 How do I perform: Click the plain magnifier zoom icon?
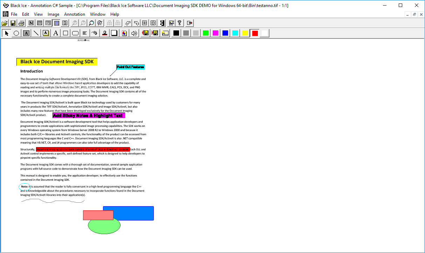point(91,23)
